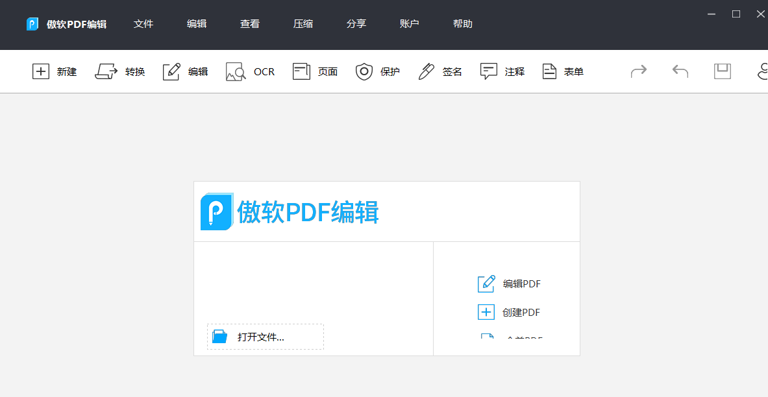Click the OCR toolbar label
Viewport: 768px width, 397px height.
click(264, 72)
